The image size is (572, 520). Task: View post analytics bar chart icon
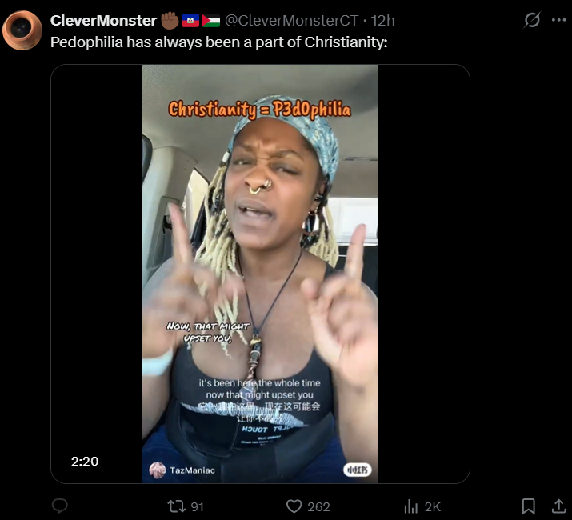click(410, 506)
